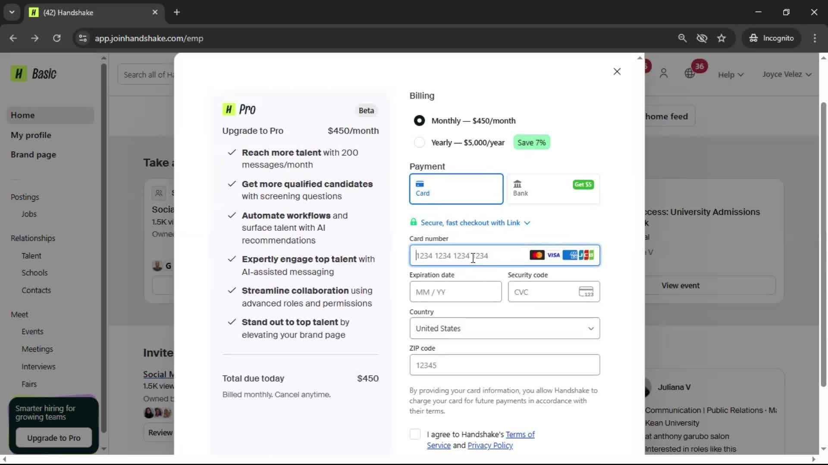Open the Privacy Policy link
This screenshot has height=465, width=828.
[x=490, y=445]
